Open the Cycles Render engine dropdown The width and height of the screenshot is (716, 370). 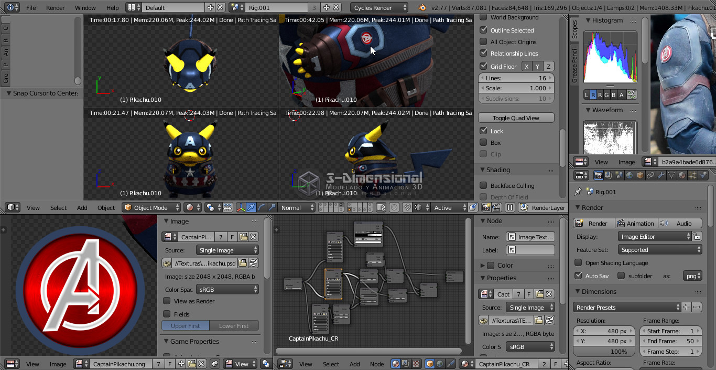click(379, 7)
